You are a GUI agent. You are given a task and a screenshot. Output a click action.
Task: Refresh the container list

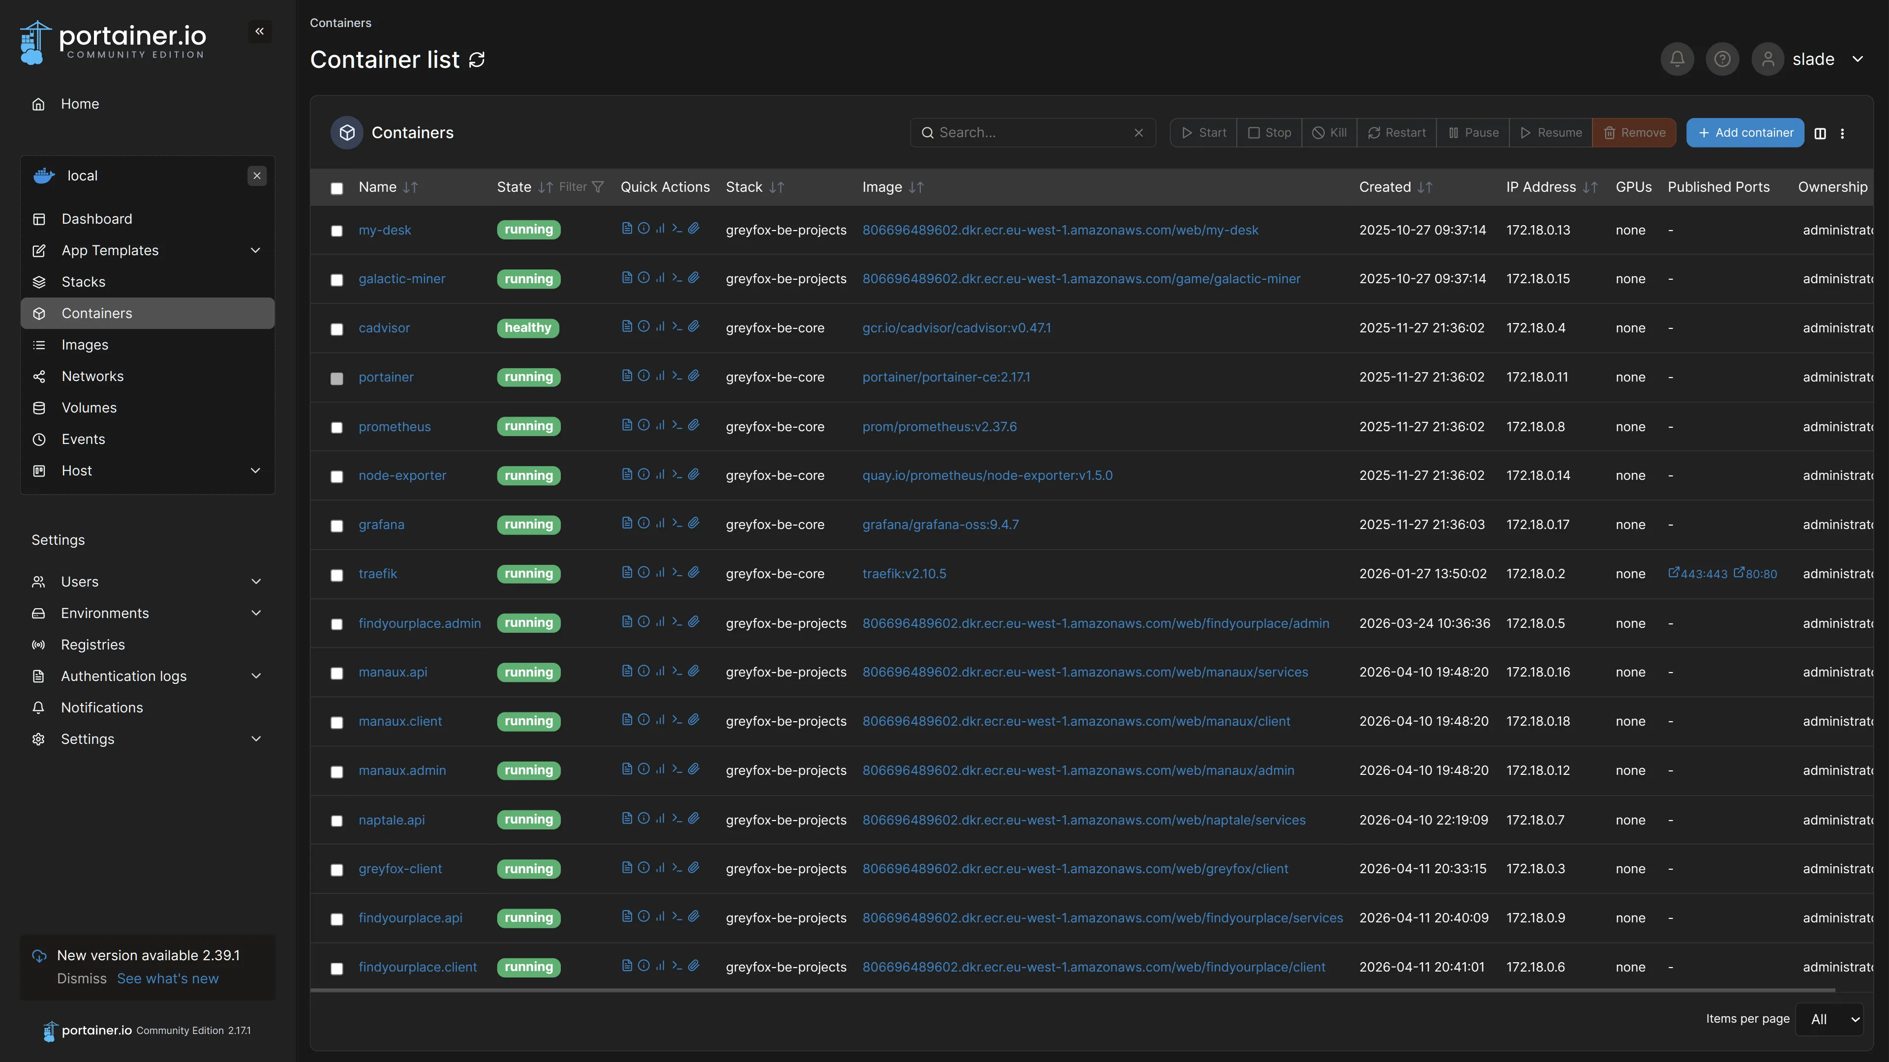(x=477, y=59)
